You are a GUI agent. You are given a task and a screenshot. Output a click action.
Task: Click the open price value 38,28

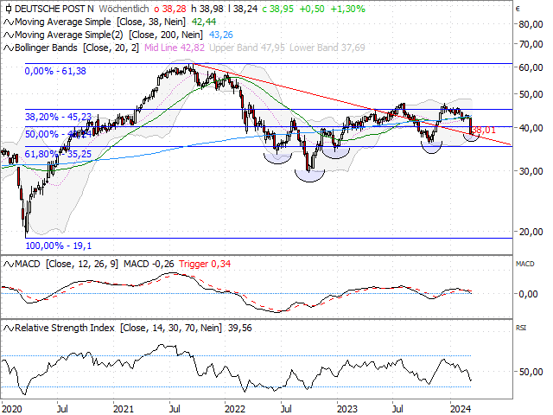click(174, 9)
